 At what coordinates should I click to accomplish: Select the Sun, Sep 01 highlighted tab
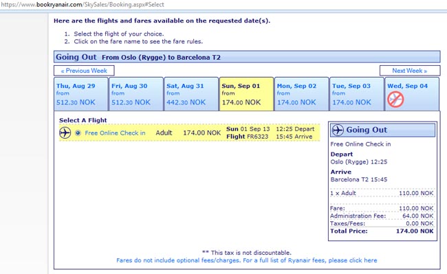tap(246, 94)
